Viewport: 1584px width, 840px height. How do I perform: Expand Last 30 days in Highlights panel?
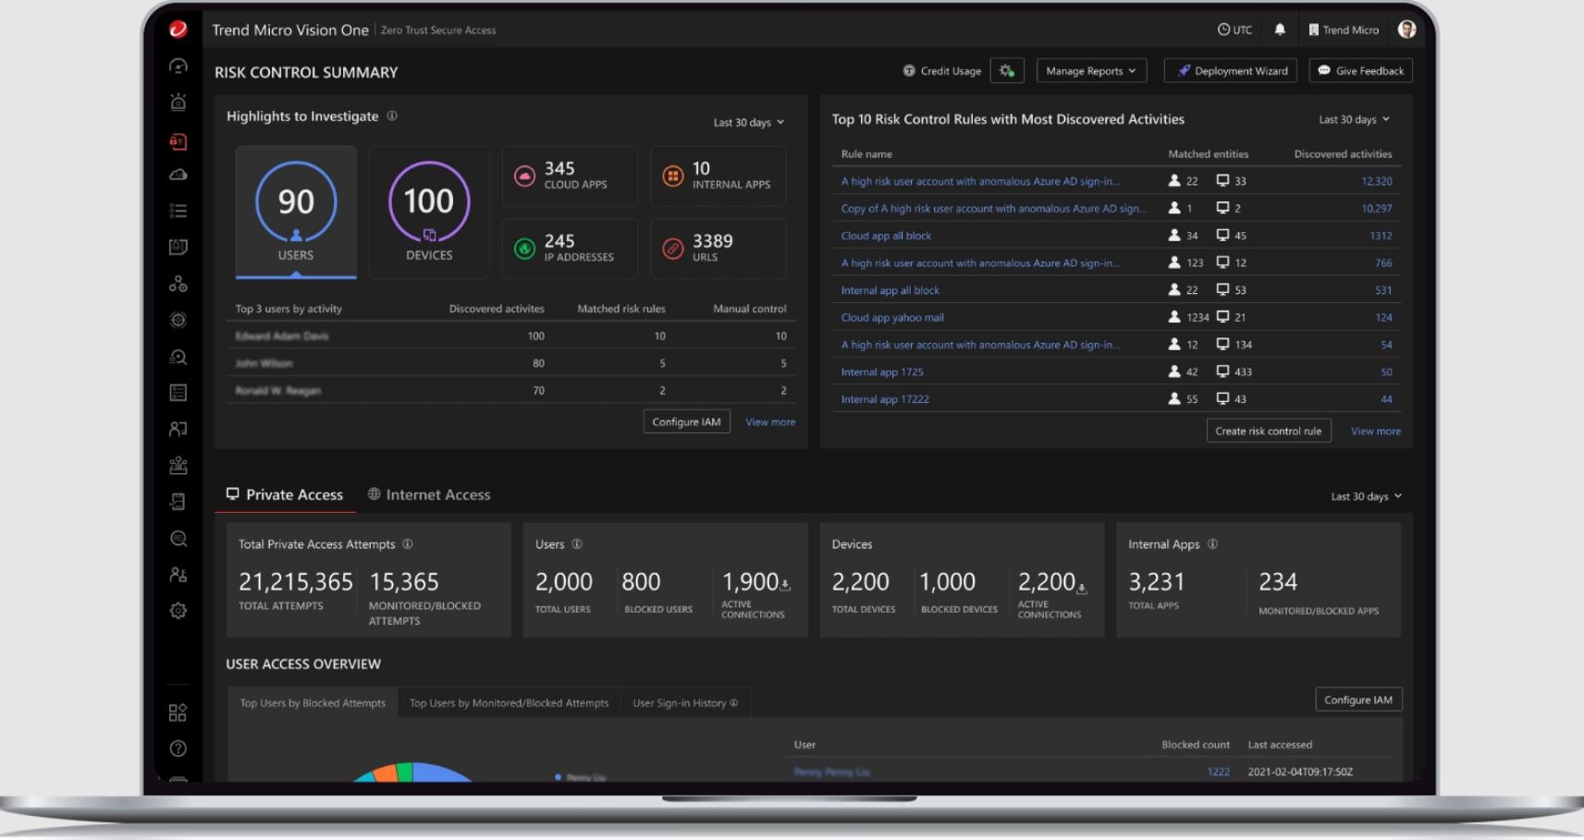[x=748, y=123]
